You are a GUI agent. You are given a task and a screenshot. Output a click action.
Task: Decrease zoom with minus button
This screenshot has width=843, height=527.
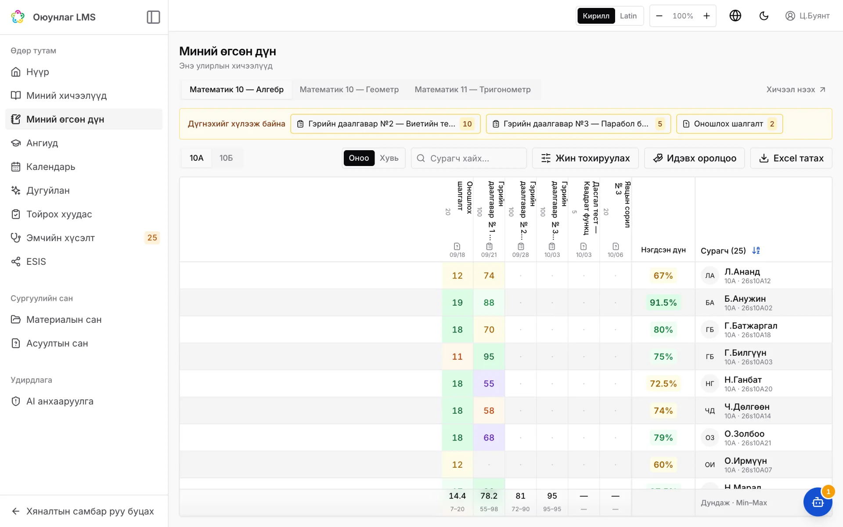pyautogui.click(x=659, y=16)
